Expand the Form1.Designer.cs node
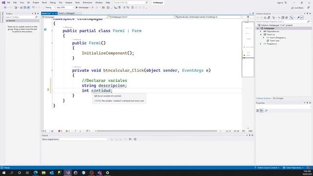 (264, 38)
